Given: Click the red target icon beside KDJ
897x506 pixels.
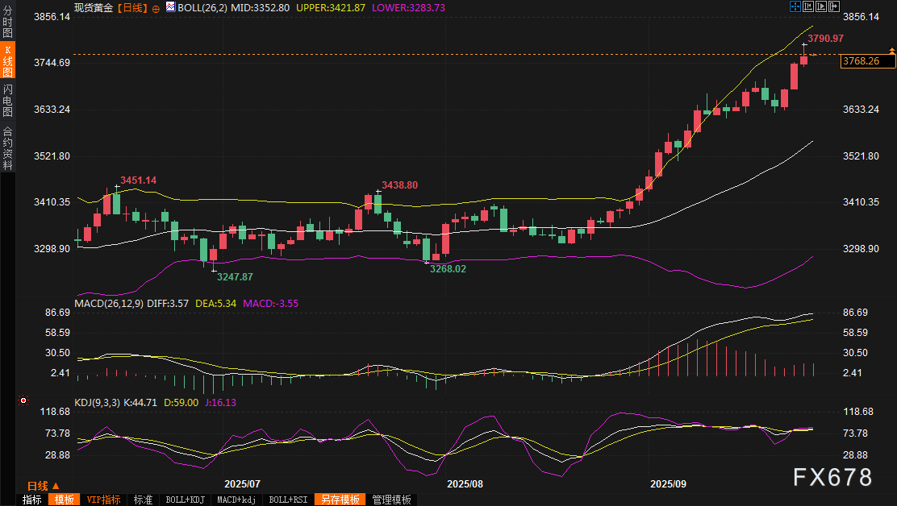Looking at the screenshot, I should coord(23,400).
